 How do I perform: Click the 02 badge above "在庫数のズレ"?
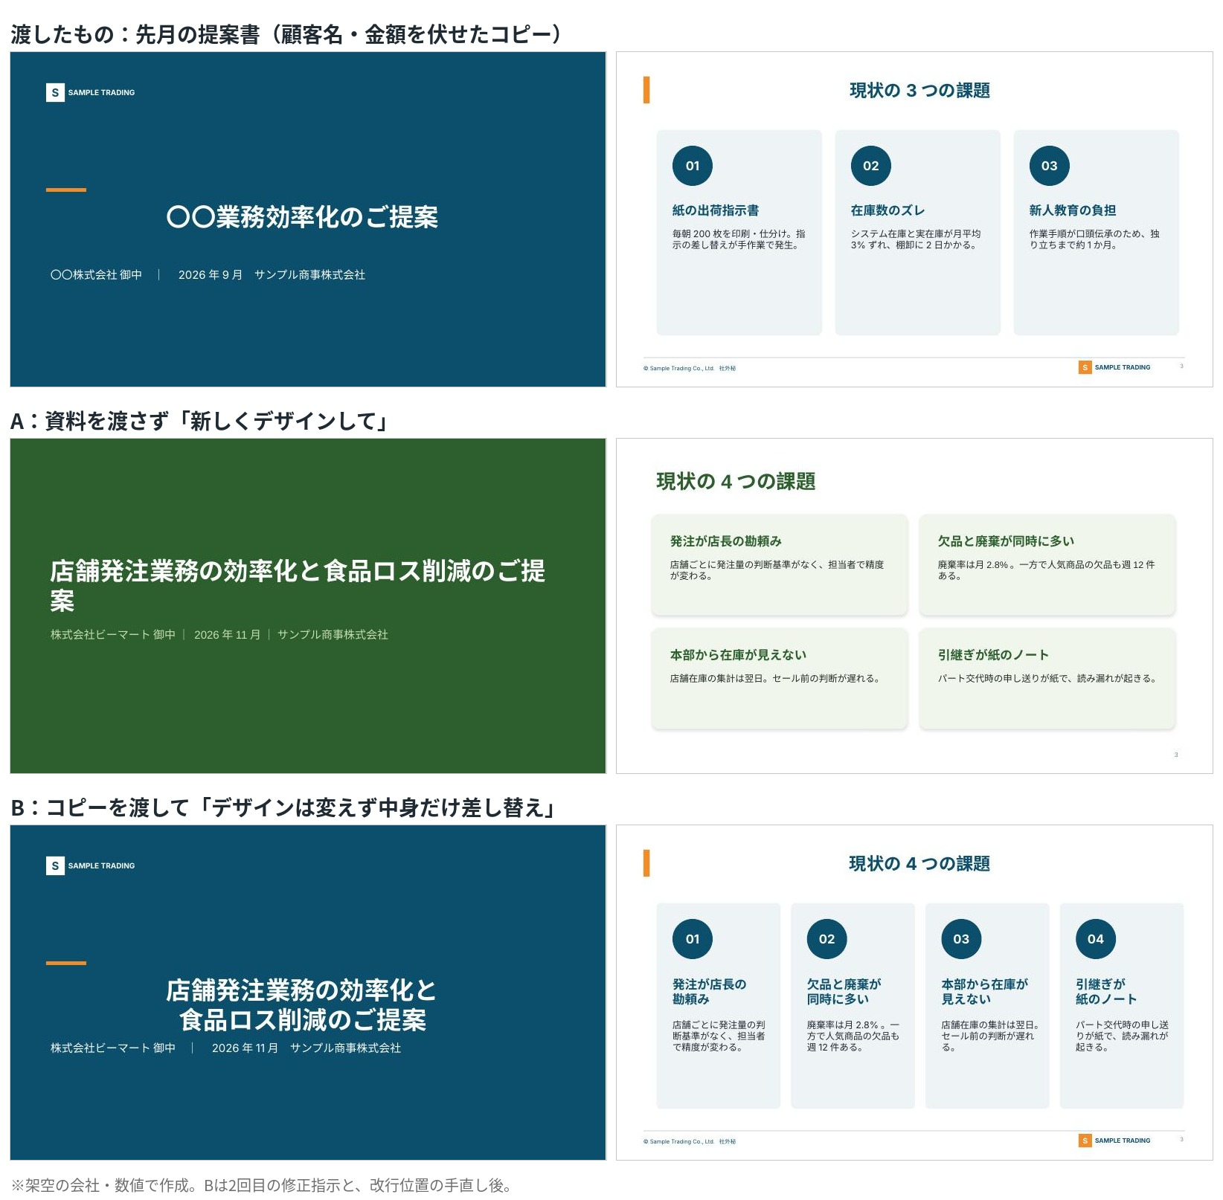click(871, 166)
